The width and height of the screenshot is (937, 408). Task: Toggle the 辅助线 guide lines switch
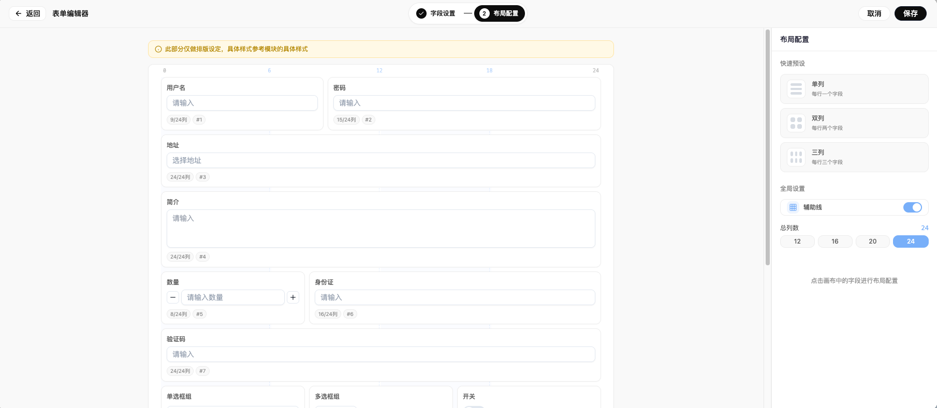[913, 207]
